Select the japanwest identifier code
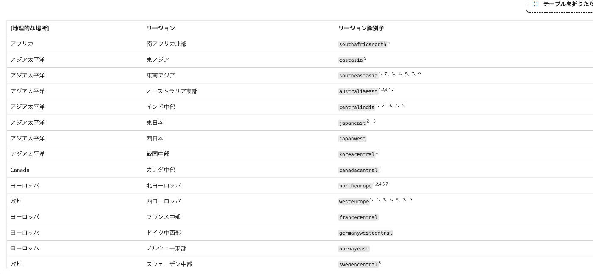This screenshot has width=593, height=274. coord(352,139)
